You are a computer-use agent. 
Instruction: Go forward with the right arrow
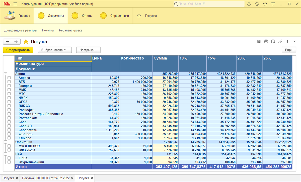click(16, 42)
